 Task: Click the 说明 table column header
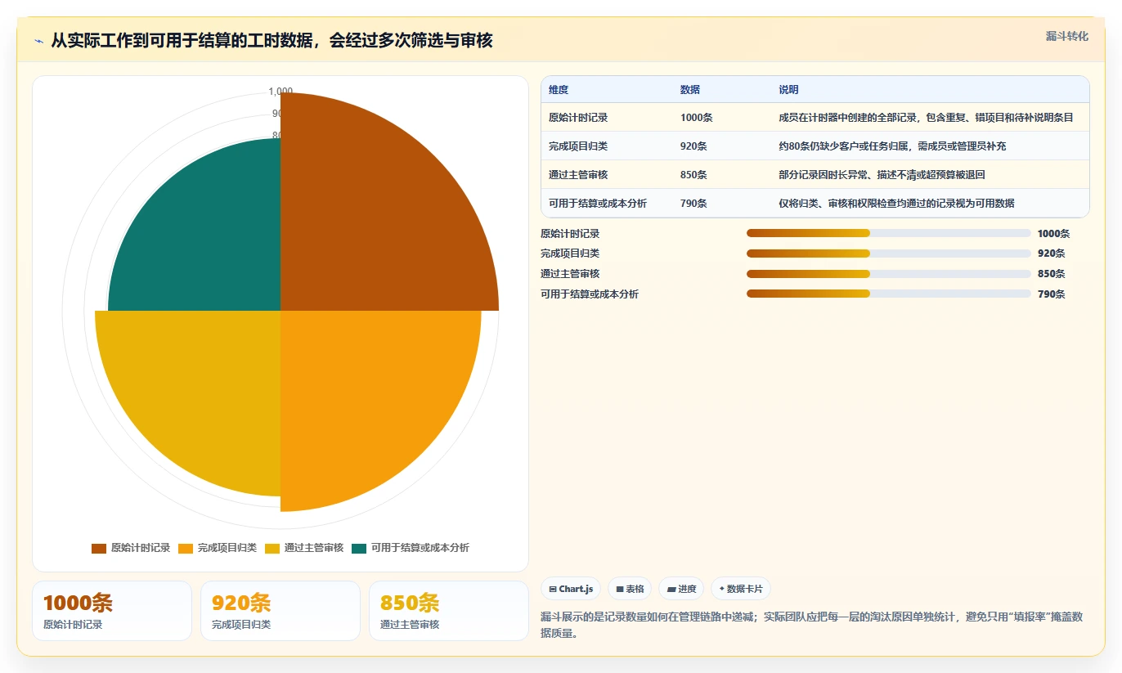[788, 90]
